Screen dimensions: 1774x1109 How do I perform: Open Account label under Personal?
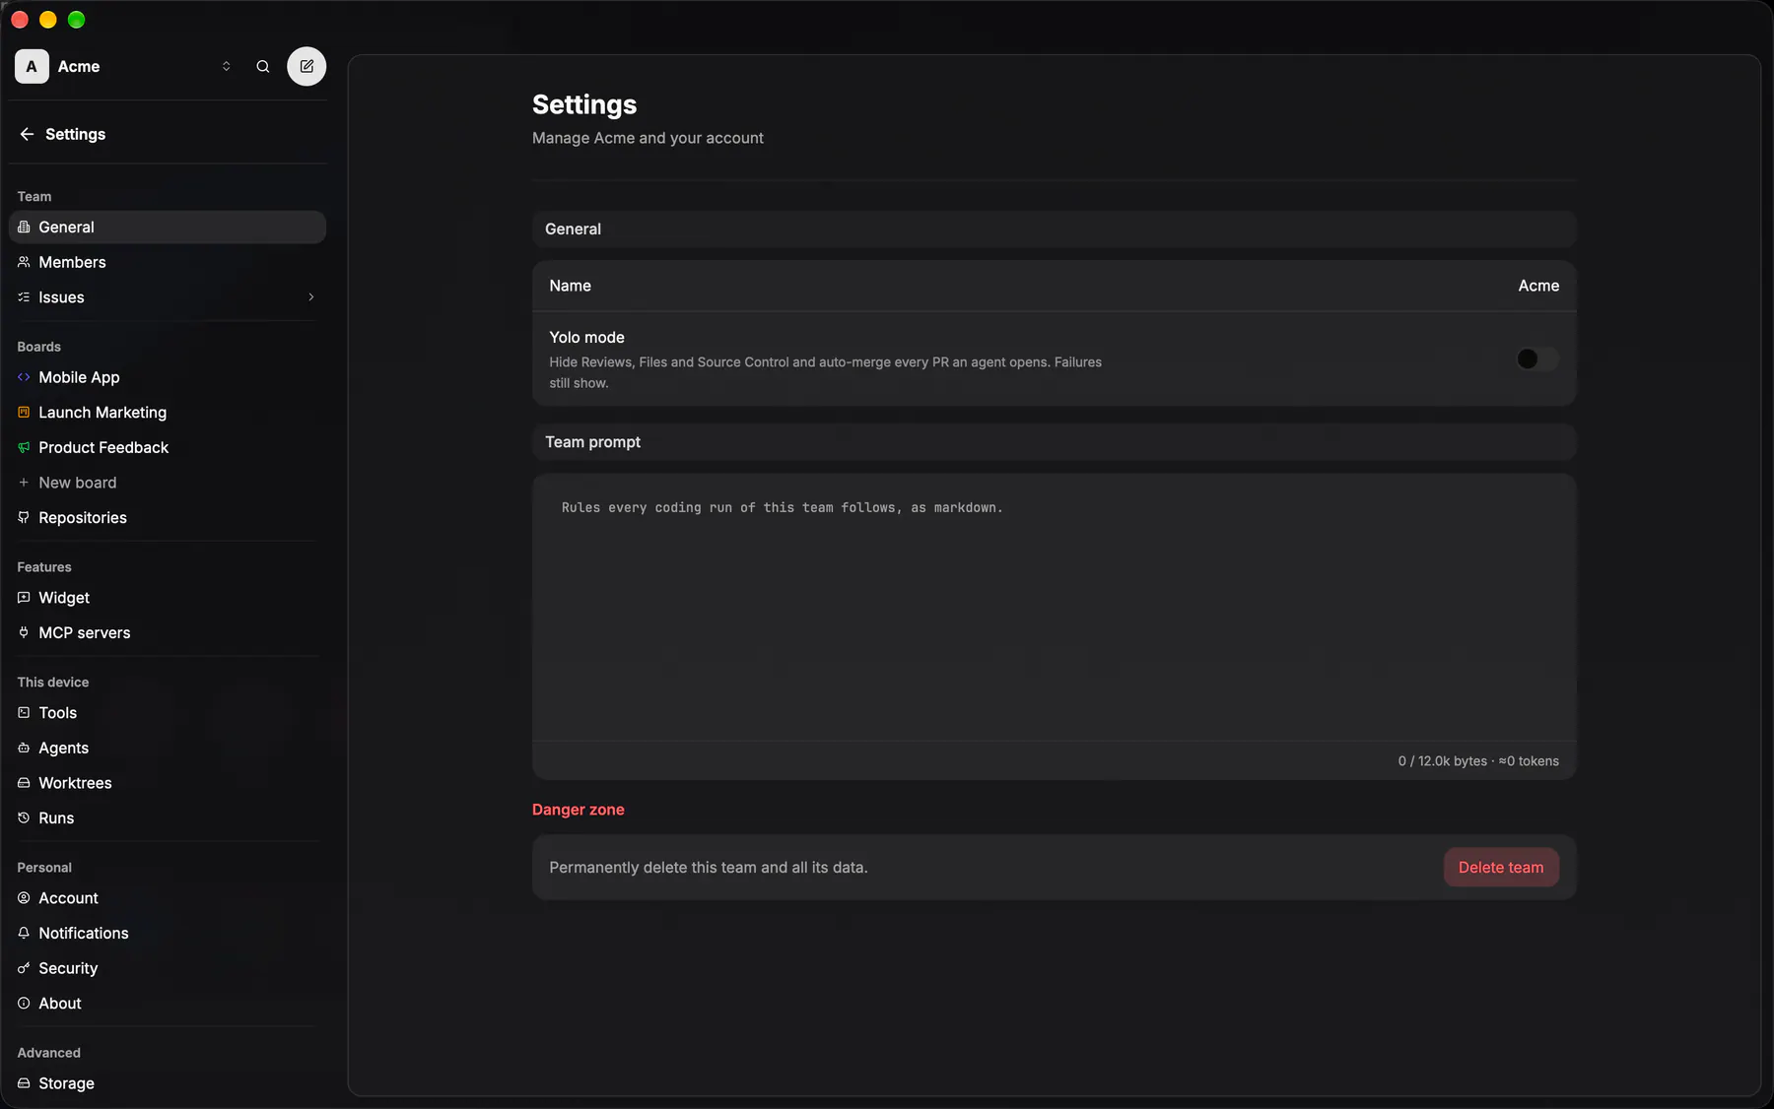point(69,898)
